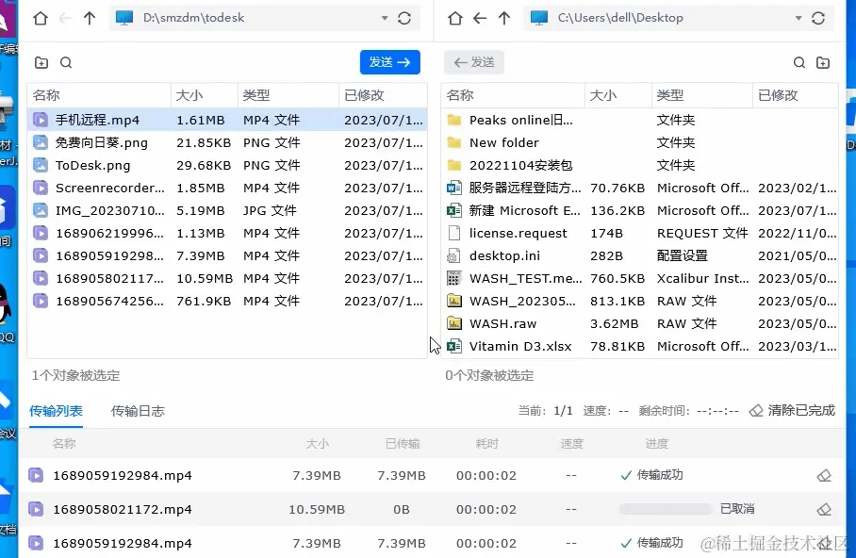Select the Screenrecorder mp4 file

pyautogui.click(x=227, y=188)
